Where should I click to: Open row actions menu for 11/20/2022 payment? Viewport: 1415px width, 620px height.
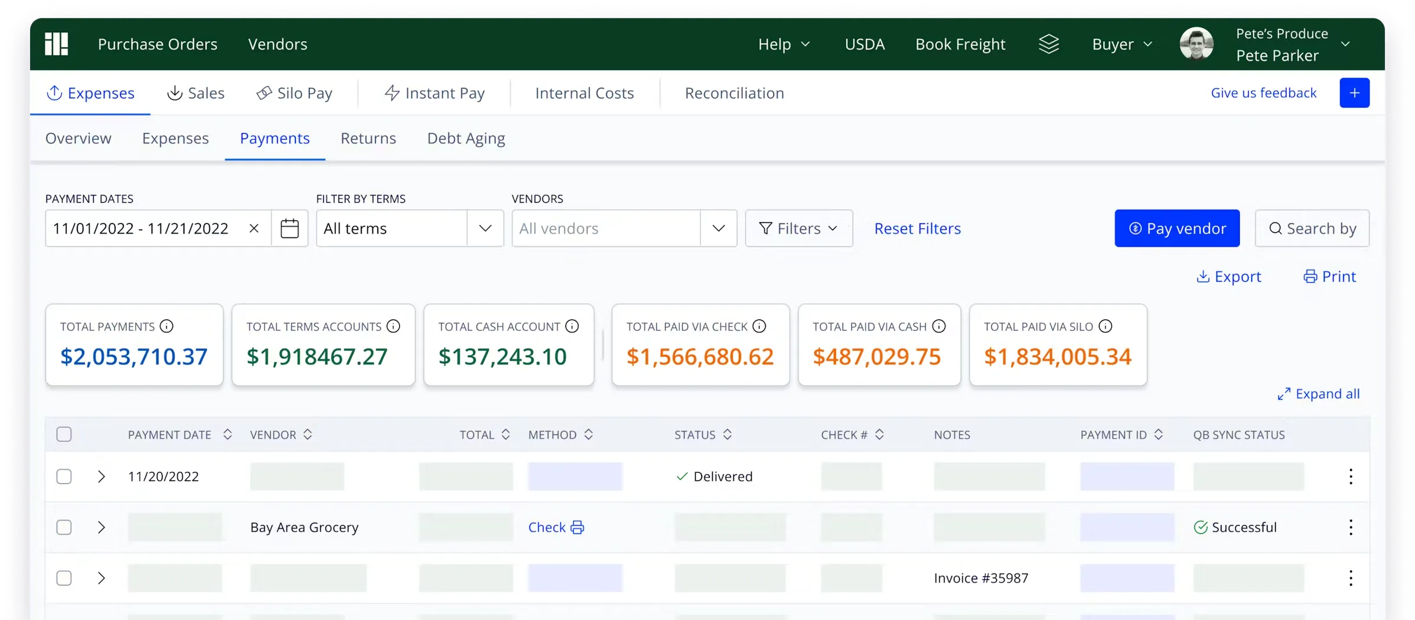click(x=1350, y=477)
